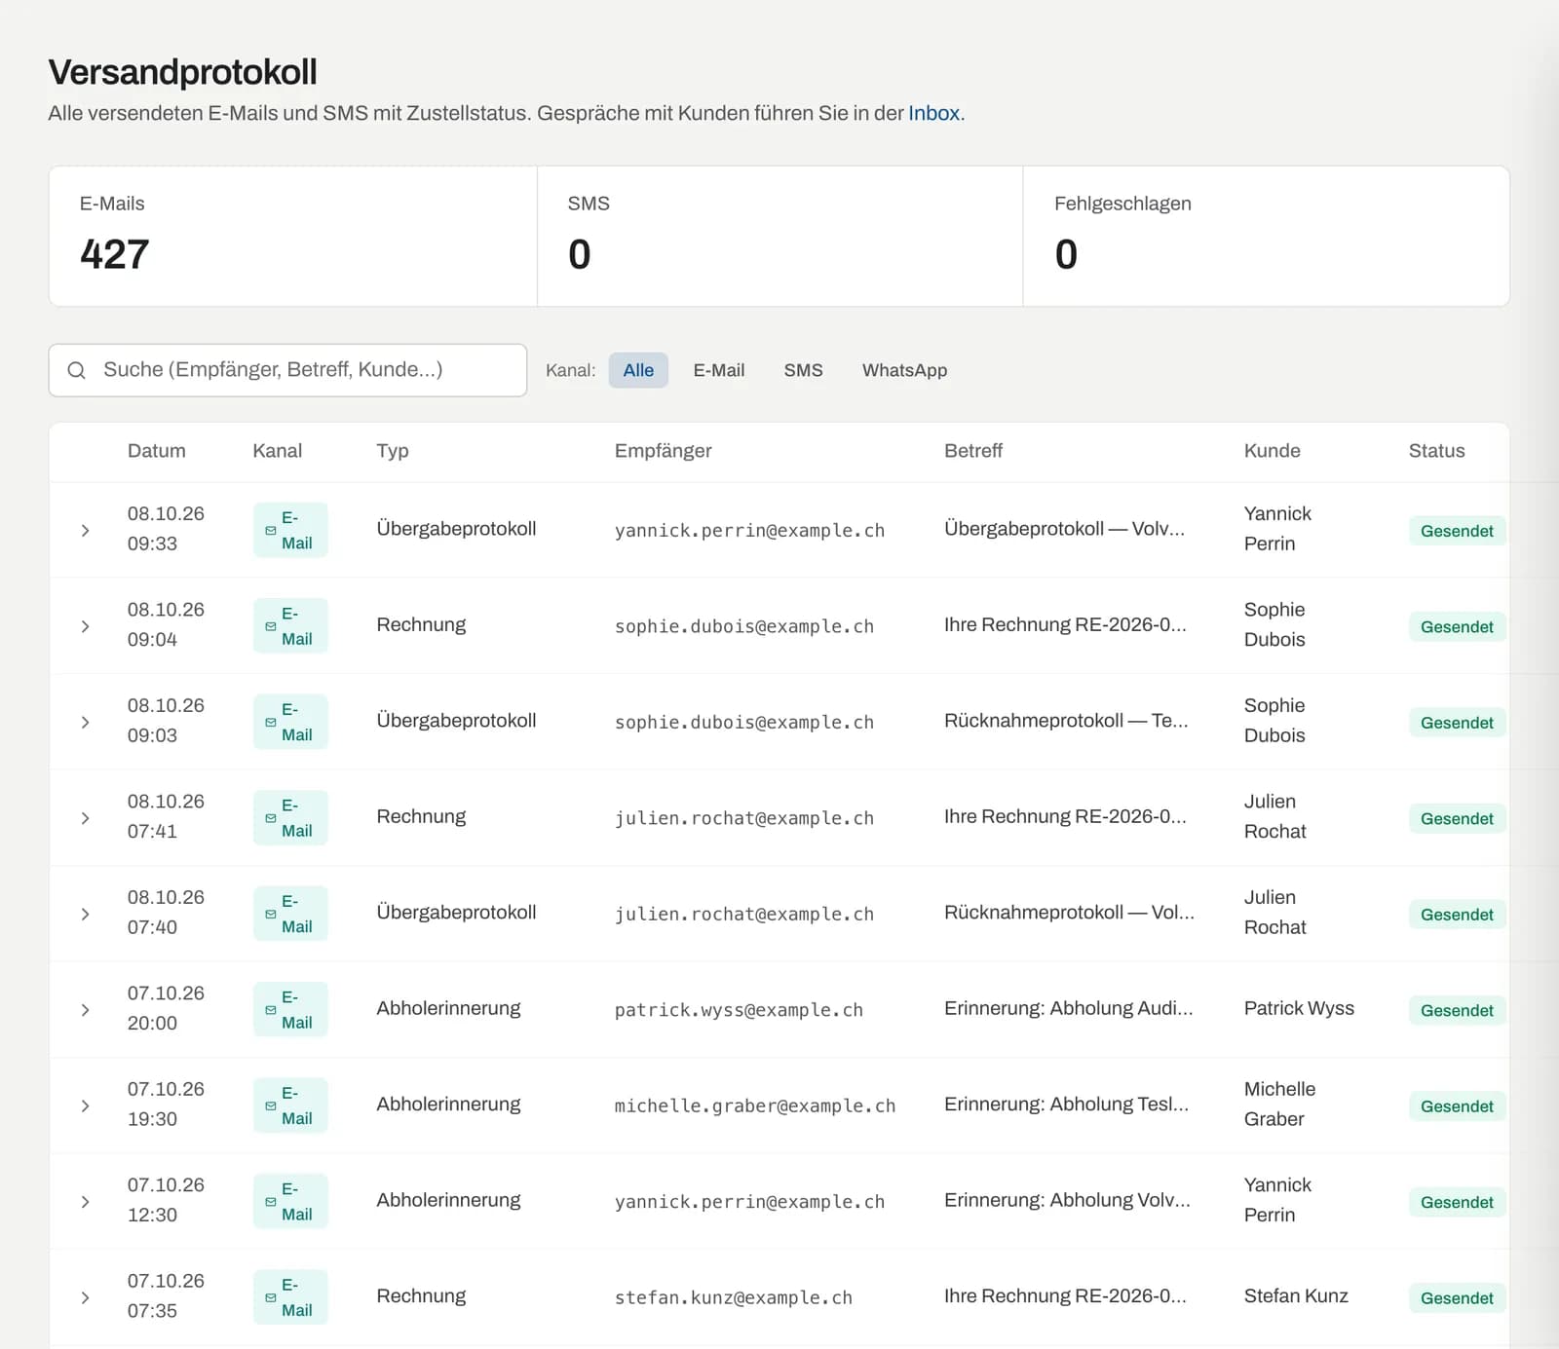This screenshot has height=1349, width=1559.
Task: Click E-Mail badge in Patrick Wyss row
Action: coord(290,1009)
